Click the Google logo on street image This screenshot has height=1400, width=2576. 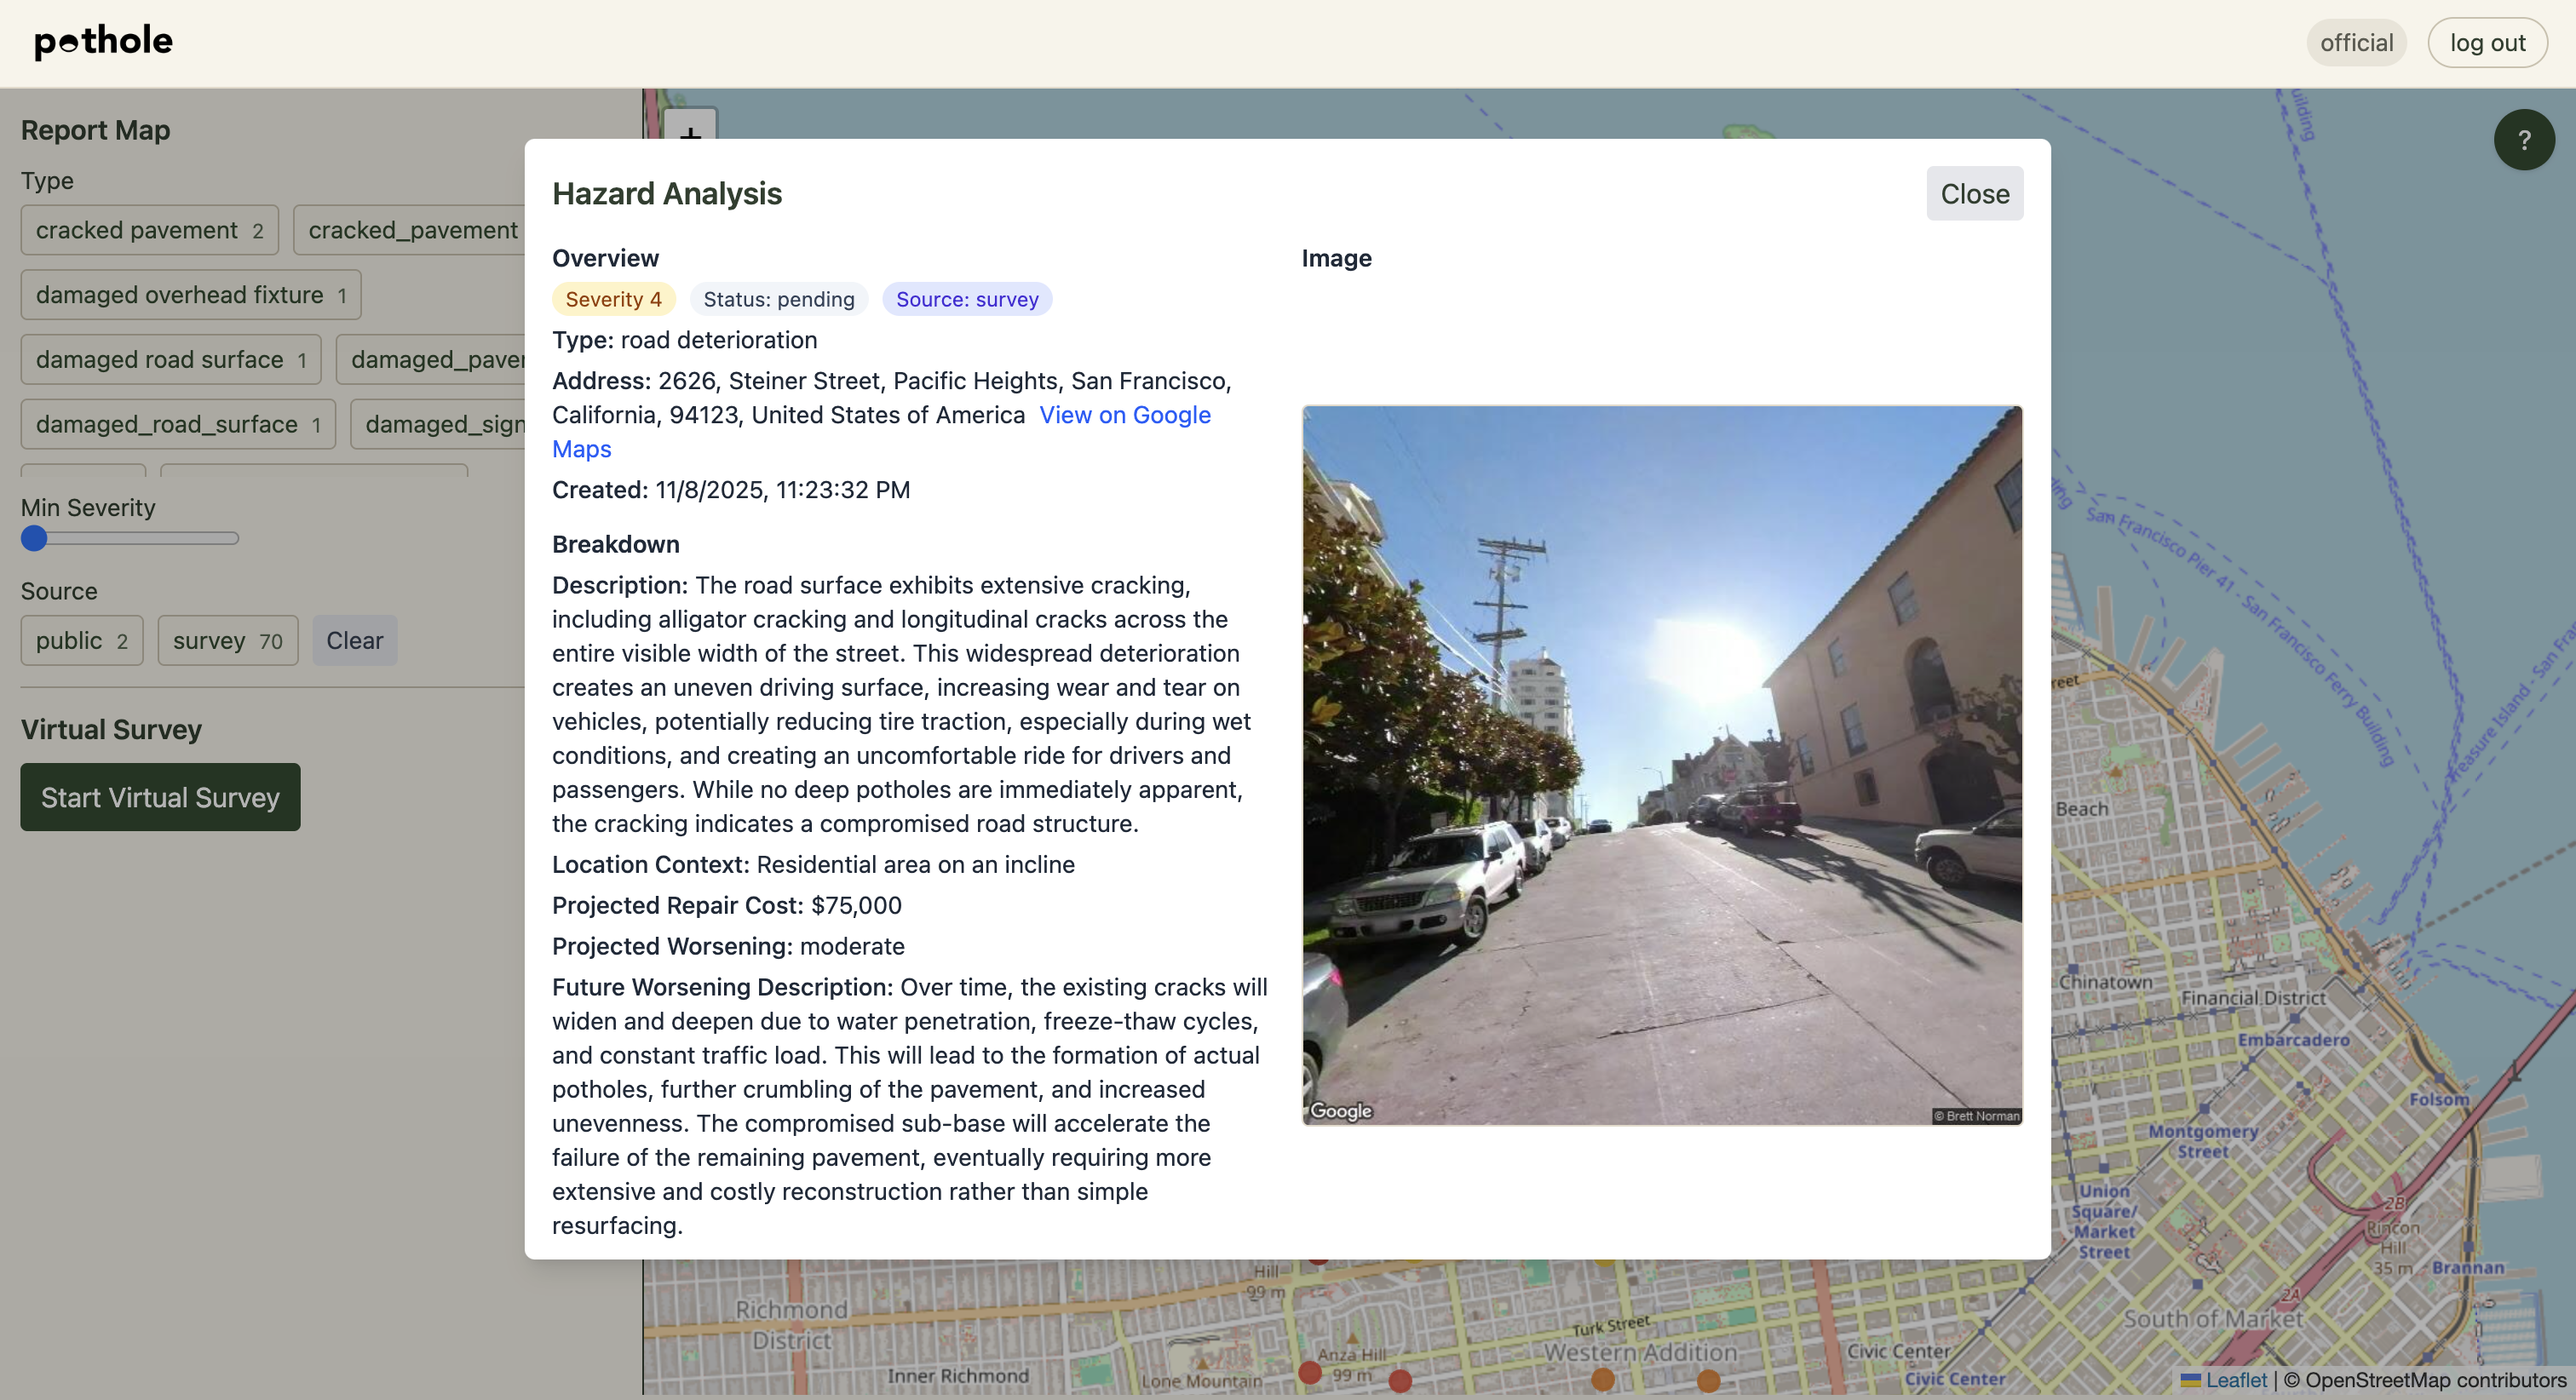pyautogui.click(x=1340, y=1111)
